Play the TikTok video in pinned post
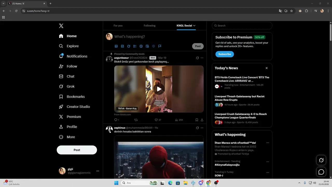Screen dimensions: 332x187 159,89
